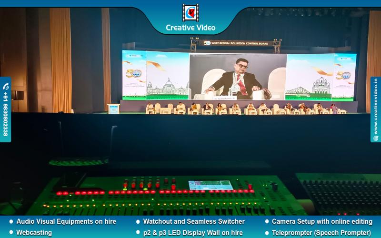Image resolution: width=381 pixels, height=238 pixels.
Task: Click the +91 9830802338 phone number
Action: pos(6,115)
